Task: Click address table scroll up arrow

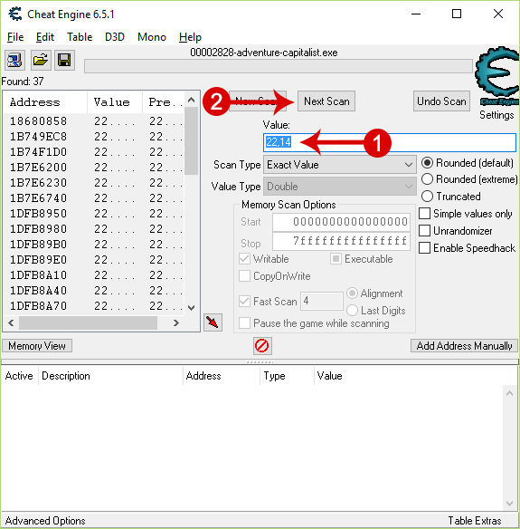Action: tap(509, 393)
